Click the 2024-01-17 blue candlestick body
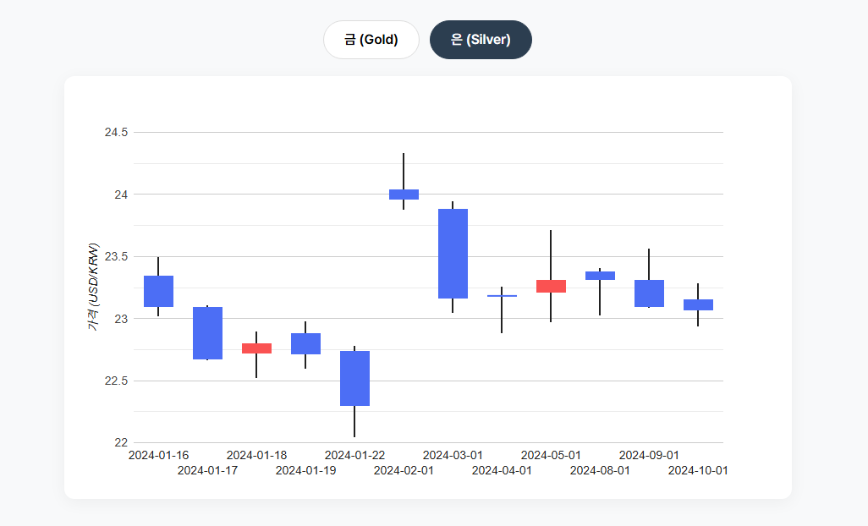The height and width of the screenshot is (526, 868). [207, 333]
